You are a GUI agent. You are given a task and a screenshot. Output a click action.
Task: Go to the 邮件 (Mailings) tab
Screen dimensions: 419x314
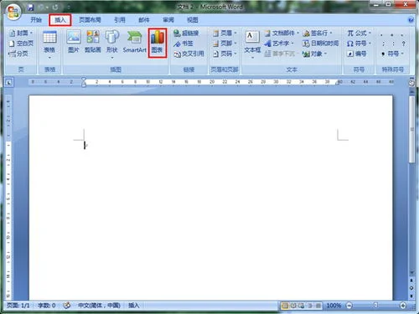144,20
